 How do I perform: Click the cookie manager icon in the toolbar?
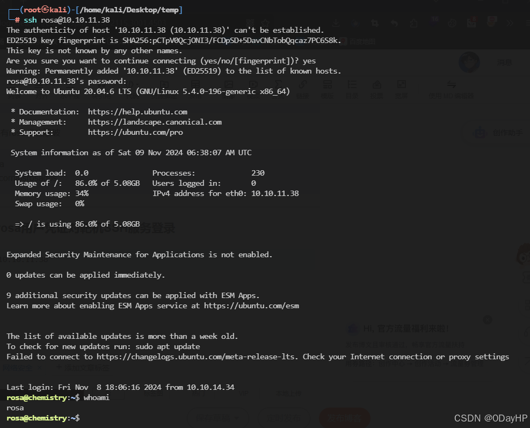pos(453,23)
